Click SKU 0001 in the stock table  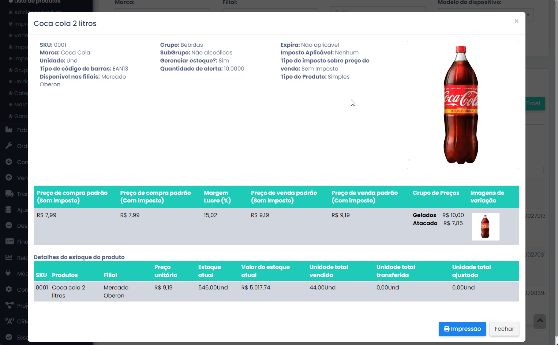point(42,288)
